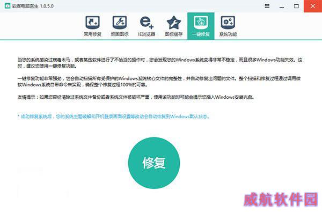The image size is (322, 212).
Task: Click the blue note starting with 成功修复系统后
Action: [114, 116]
